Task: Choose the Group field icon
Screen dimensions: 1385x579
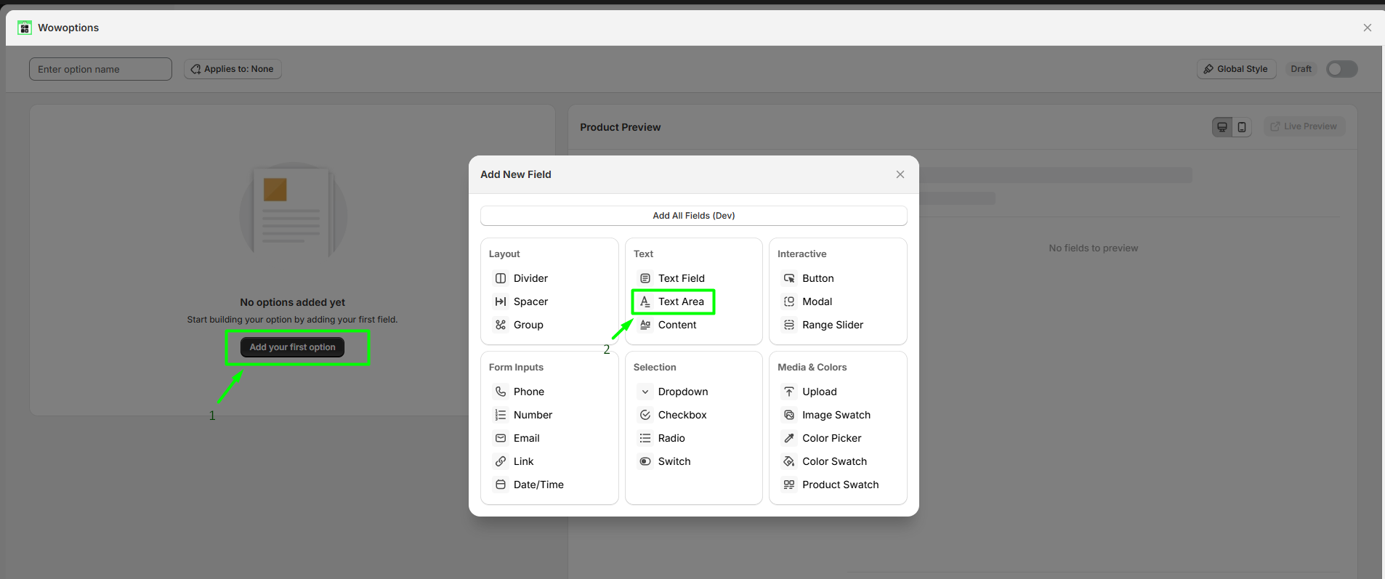Action: (501, 325)
